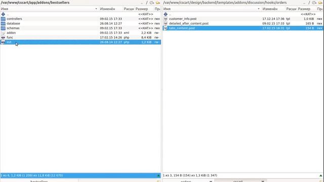324x182 pixels.
Task: Click the detailed_after_content.post file icon
Action: coord(166,24)
